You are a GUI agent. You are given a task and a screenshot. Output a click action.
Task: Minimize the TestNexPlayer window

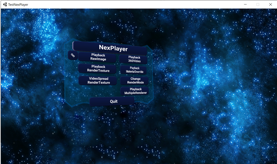pyautogui.click(x=245, y=4)
